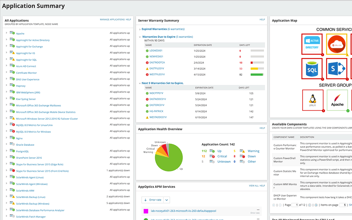Open the Office 365 cloud tile
The width and height of the screenshot is (352, 220).
(336, 44)
